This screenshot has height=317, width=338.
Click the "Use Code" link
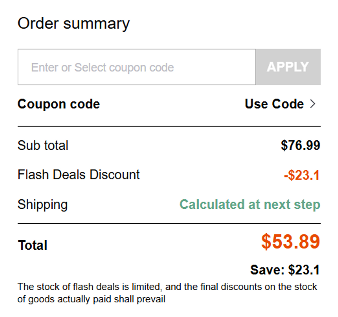(x=274, y=104)
